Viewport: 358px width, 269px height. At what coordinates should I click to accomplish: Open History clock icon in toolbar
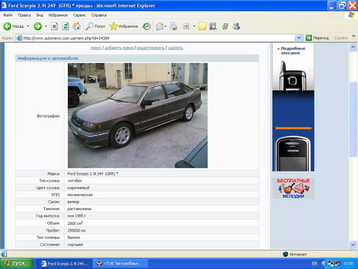click(146, 26)
